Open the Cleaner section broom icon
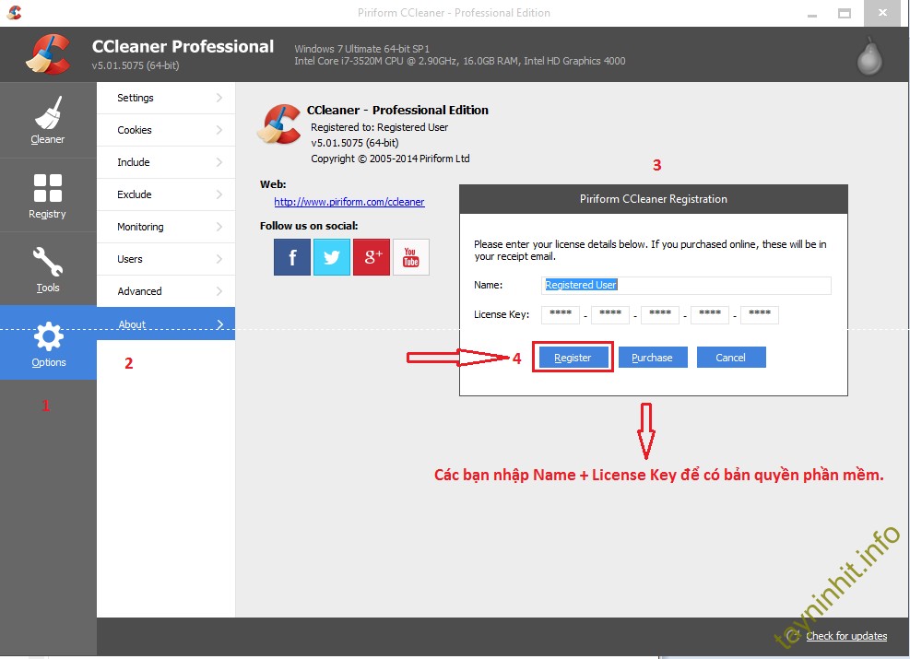The image size is (910, 659). [48, 114]
